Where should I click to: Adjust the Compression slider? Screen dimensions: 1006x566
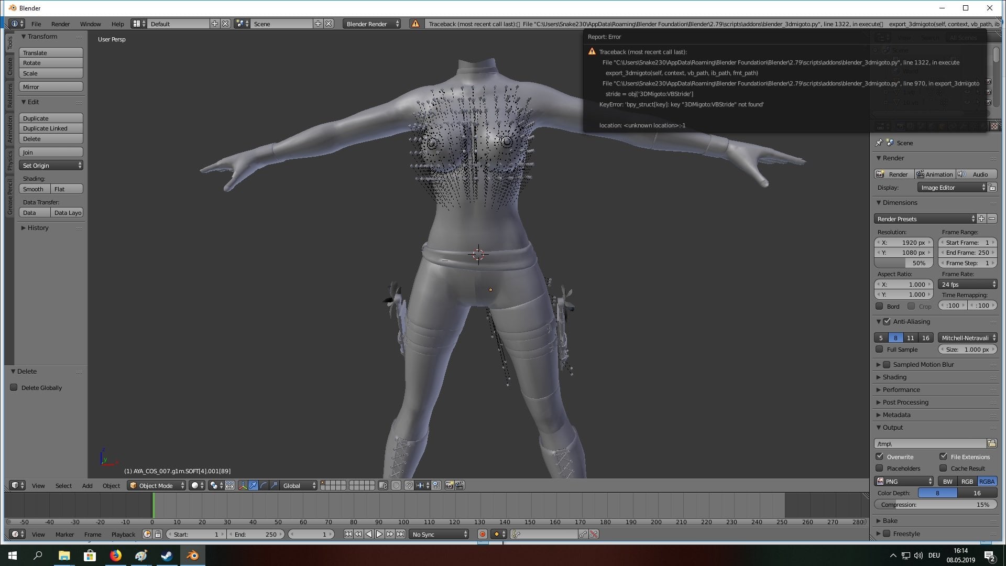coord(935,505)
